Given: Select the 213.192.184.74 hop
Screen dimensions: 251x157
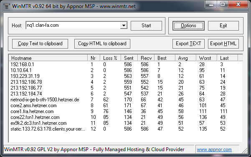Looking at the screenshot, I should (126, 94).
